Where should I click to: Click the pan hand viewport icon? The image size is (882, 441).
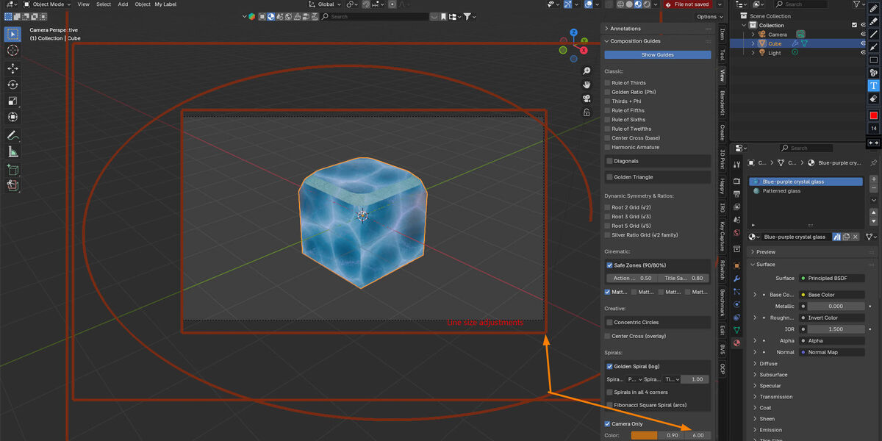(x=587, y=85)
